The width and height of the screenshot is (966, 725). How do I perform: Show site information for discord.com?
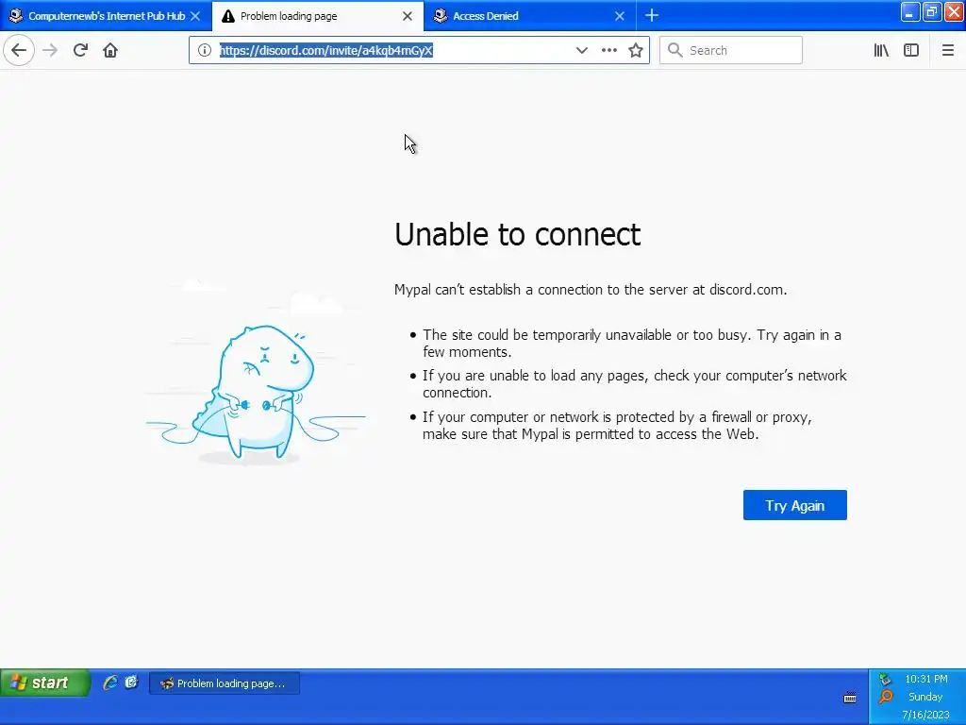(x=205, y=50)
